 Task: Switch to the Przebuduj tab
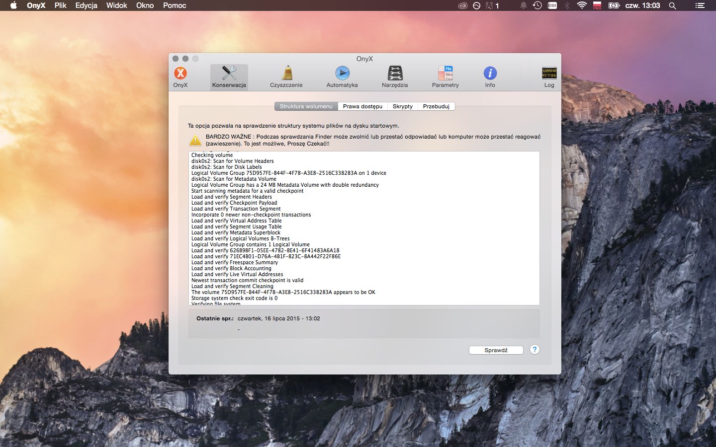coord(436,106)
